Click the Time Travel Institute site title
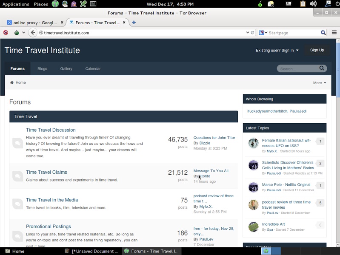The image size is (340, 255). pyautogui.click(x=42, y=50)
